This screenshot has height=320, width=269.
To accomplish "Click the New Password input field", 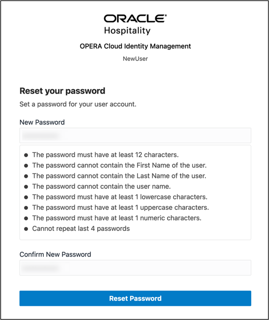I will click(135, 135).
